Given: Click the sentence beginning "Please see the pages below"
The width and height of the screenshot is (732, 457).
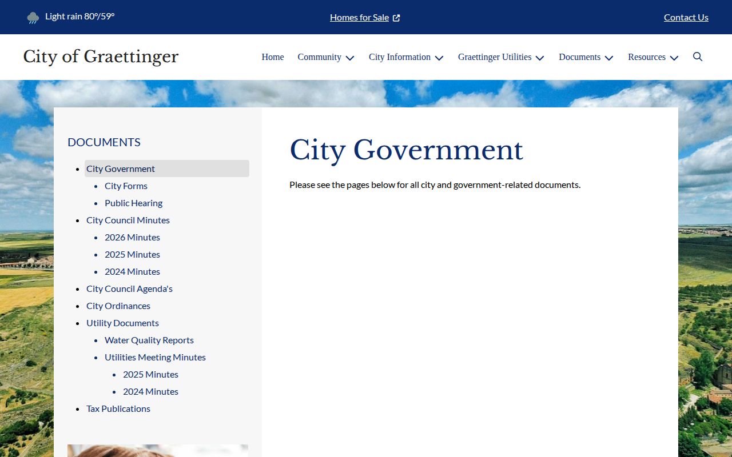Looking at the screenshot, I should pyautogui.click(x=435, y=185).
